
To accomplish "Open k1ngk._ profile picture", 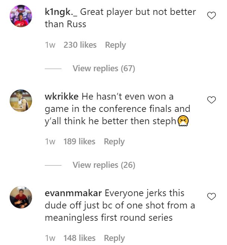I will tap(21, 16).
